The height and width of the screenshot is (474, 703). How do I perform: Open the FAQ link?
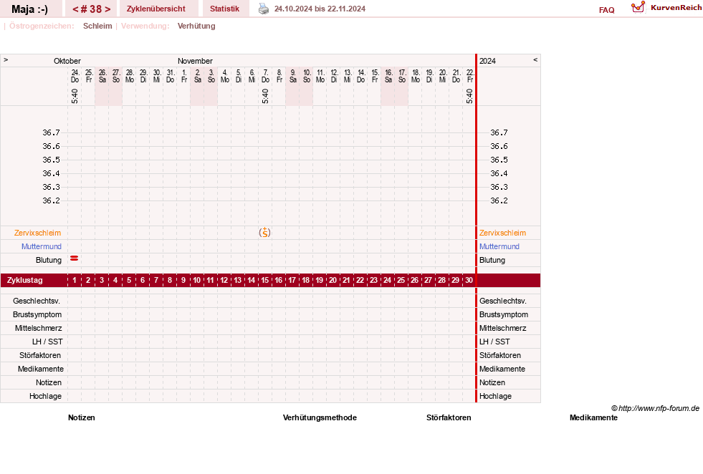(x=606, y=10)
